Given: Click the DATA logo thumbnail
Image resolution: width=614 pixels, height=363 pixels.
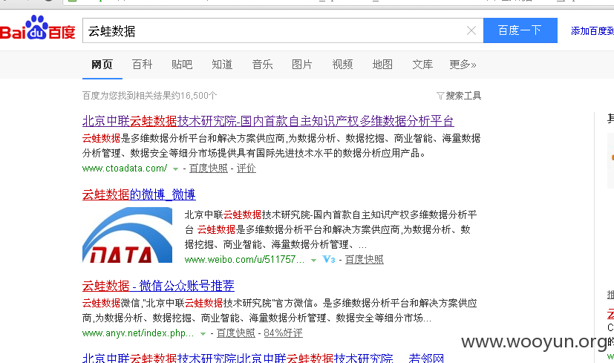Looking at the screenshot, I should 127,235.
